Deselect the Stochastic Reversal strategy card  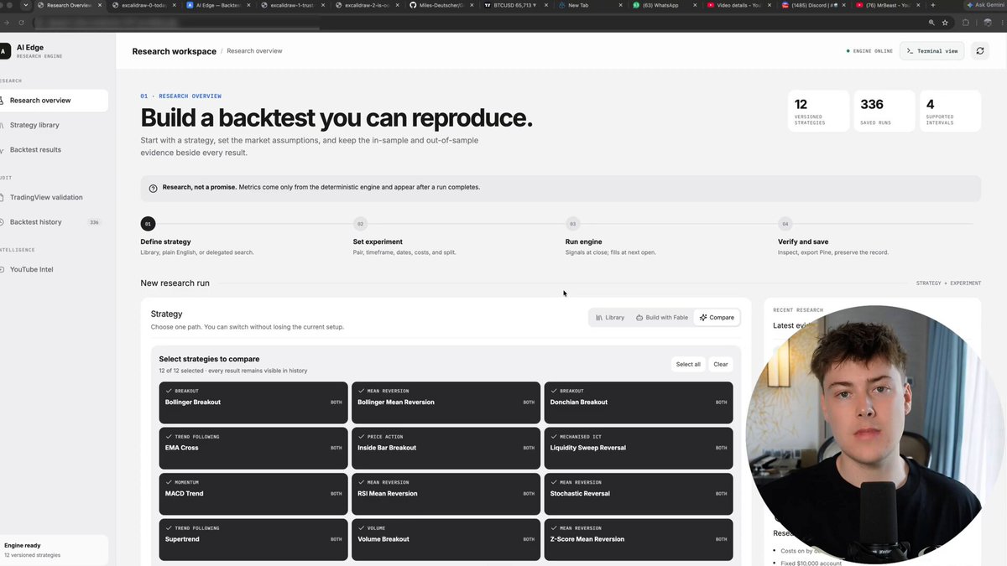(x=639, y=494)
